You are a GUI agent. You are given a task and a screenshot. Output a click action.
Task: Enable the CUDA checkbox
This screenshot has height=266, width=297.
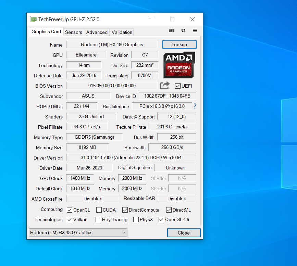(99, 210)
